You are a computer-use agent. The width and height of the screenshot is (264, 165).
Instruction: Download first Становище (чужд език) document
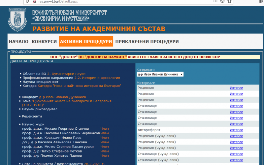tap(236, 154)
